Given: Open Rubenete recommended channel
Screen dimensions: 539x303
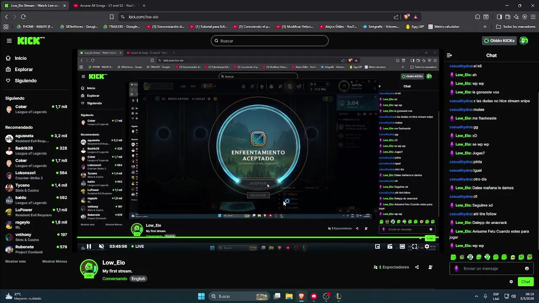Looking at the screenshot, I should point(36,249).
